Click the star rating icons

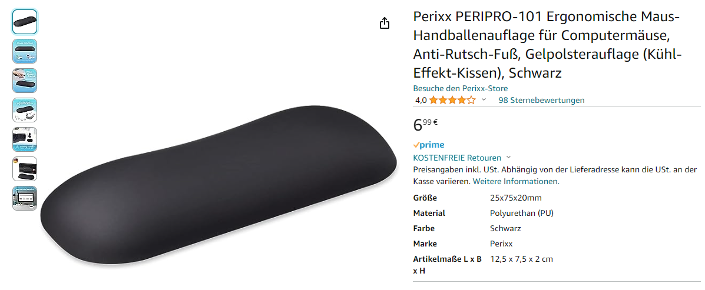click(452, 100)
